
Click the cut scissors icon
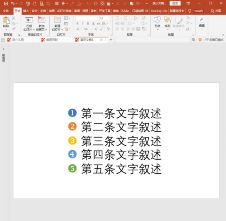pyautogui.click(x=14, y=18)
